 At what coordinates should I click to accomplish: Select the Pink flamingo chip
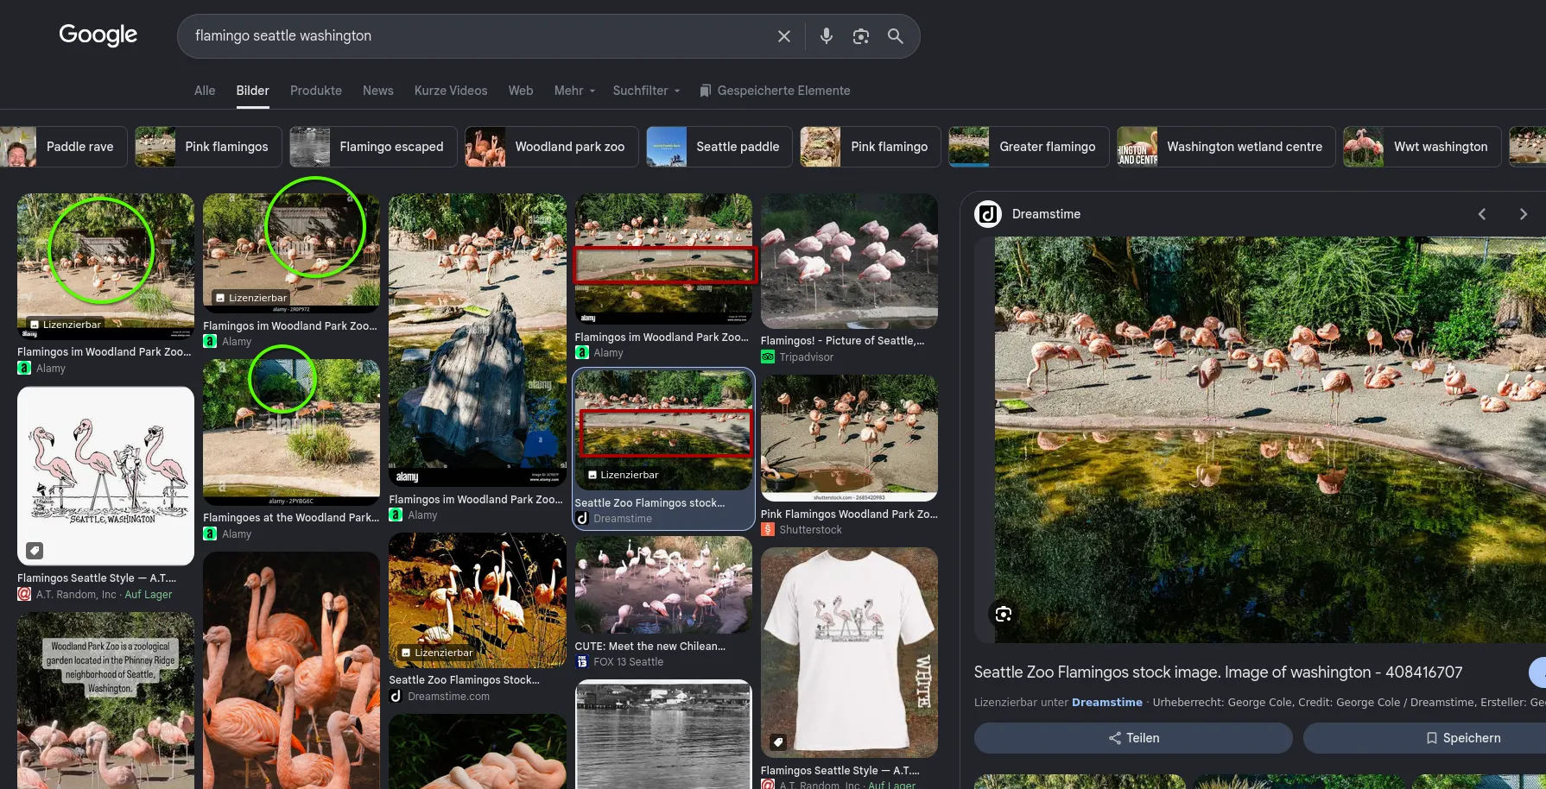(871, 147)
